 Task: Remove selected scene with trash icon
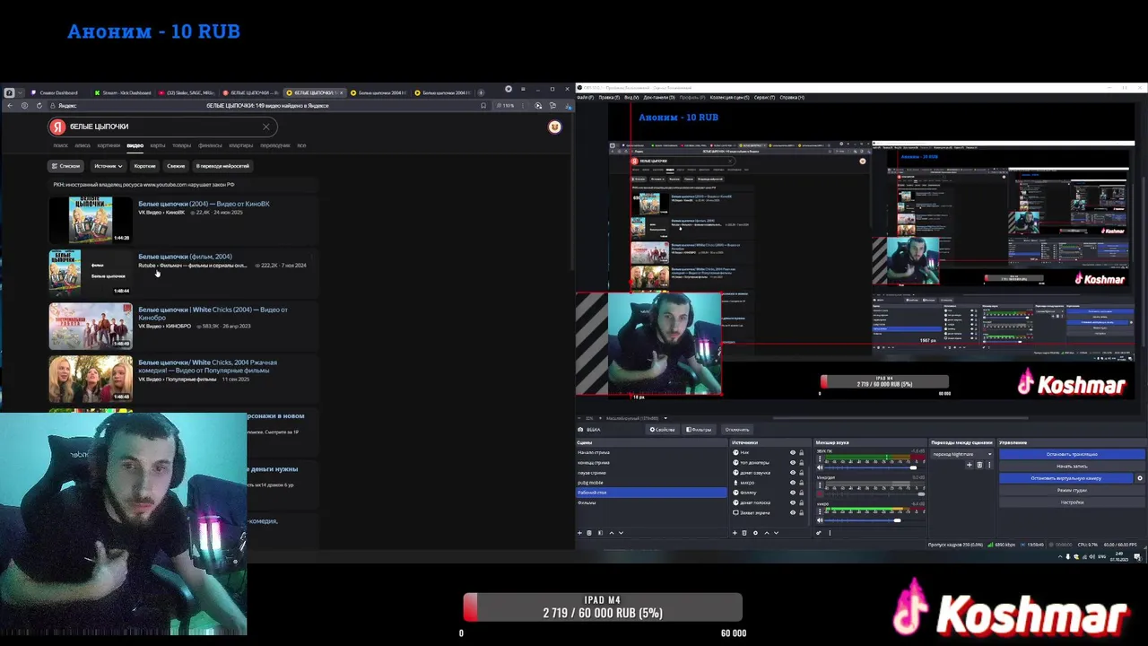coord(588,532)
